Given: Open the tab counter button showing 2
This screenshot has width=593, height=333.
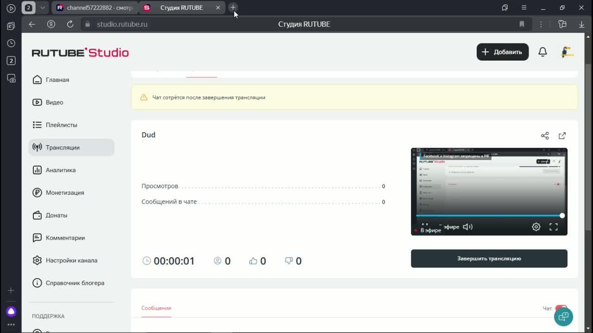Looking at the screenshot, I should coord(29,7).
